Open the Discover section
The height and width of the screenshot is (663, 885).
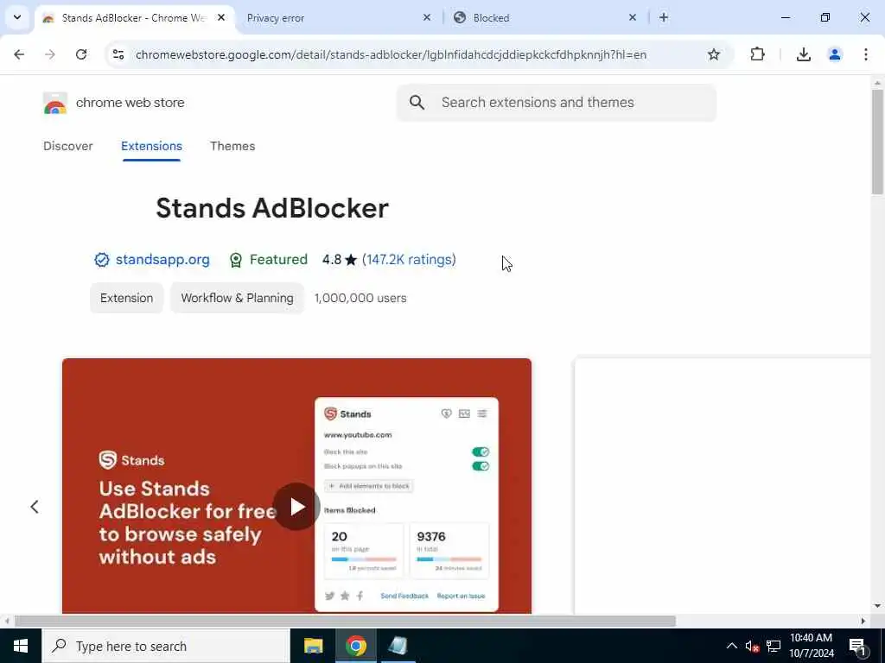pos(68,146)
